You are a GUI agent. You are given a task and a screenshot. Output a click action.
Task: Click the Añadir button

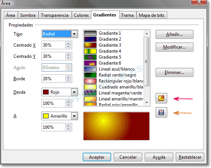click(x=174, y=34)
